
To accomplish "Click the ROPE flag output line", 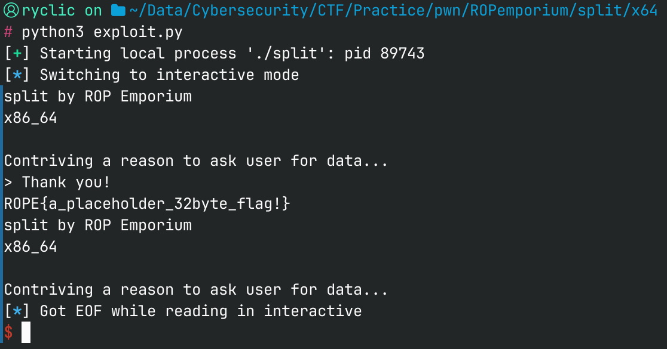I will [x=147, y=204].
